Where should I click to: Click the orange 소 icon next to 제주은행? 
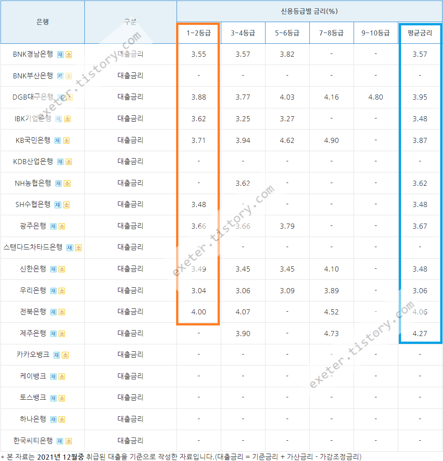pos(62,334)
